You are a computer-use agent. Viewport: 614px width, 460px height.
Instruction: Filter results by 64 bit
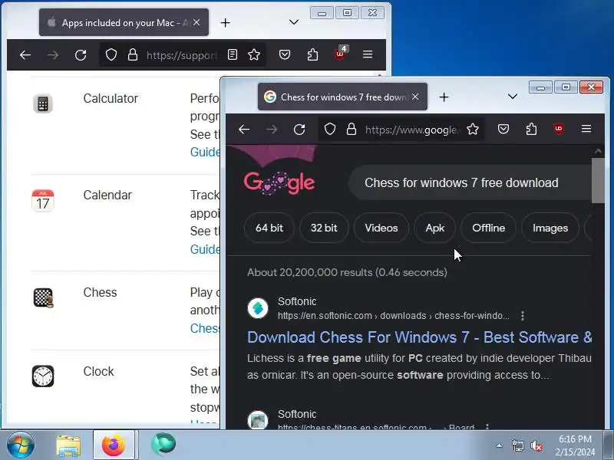click(269, 228)
